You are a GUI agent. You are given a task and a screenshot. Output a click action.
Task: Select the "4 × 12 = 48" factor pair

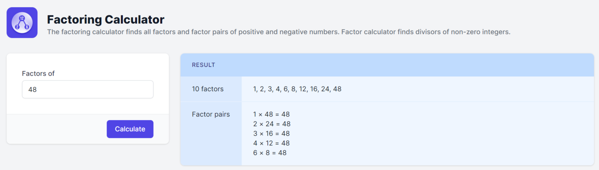(271, 143)
